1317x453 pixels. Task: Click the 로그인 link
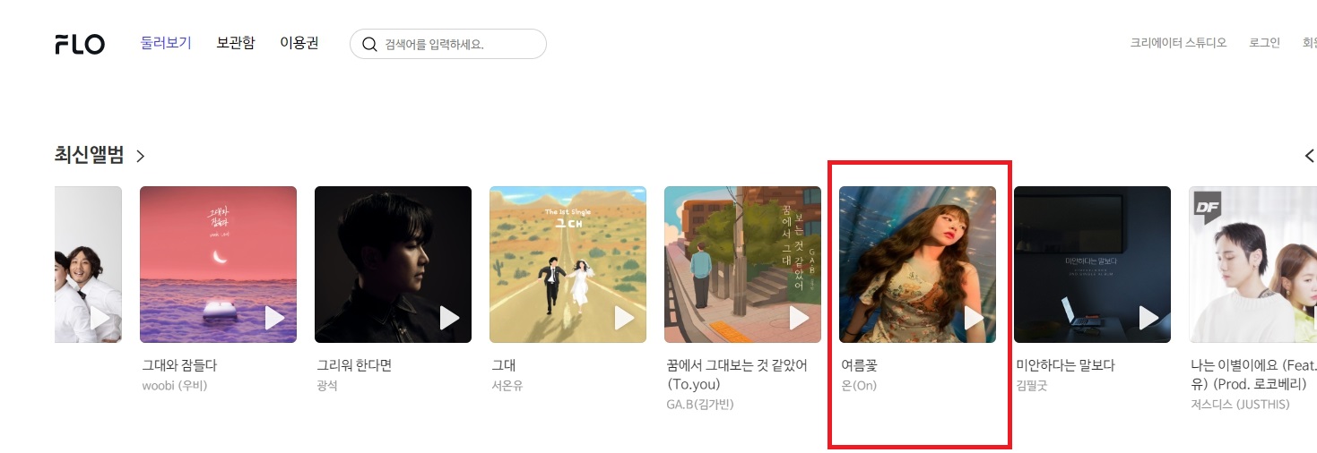[x=1264, y=43]
